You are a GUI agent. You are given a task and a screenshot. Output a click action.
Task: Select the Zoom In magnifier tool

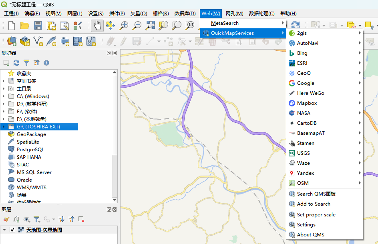(124, 25)
